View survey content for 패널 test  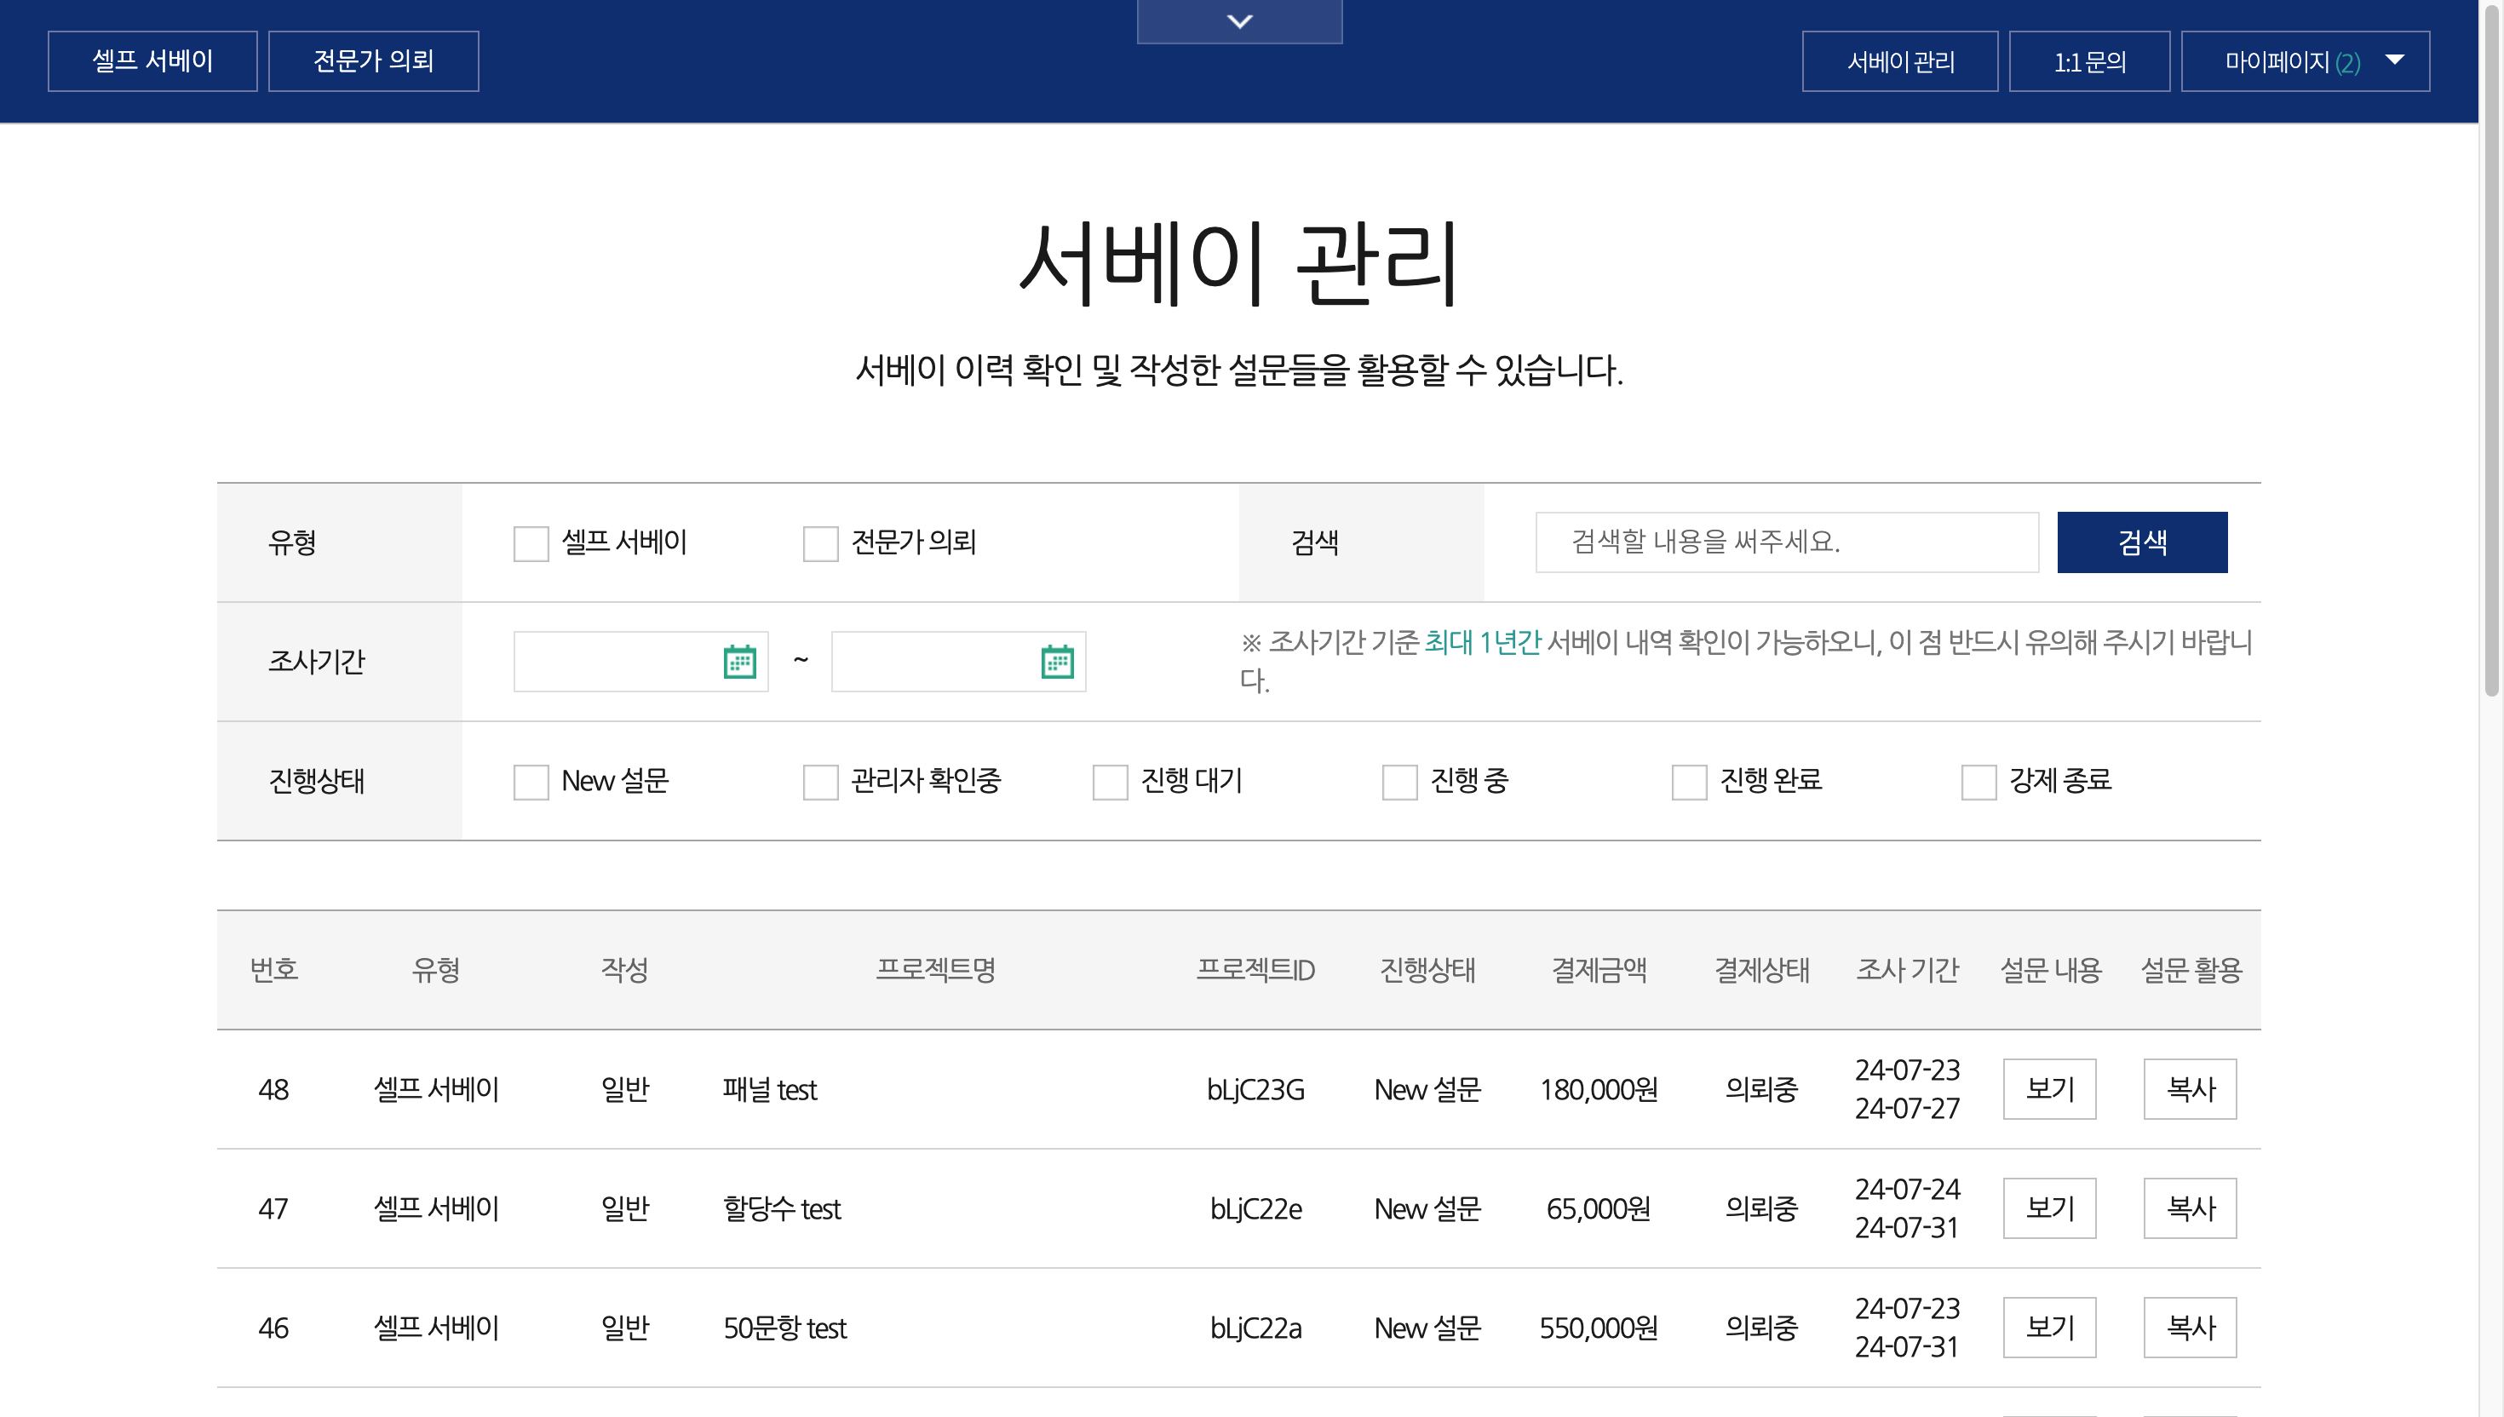[2049, 1089]
